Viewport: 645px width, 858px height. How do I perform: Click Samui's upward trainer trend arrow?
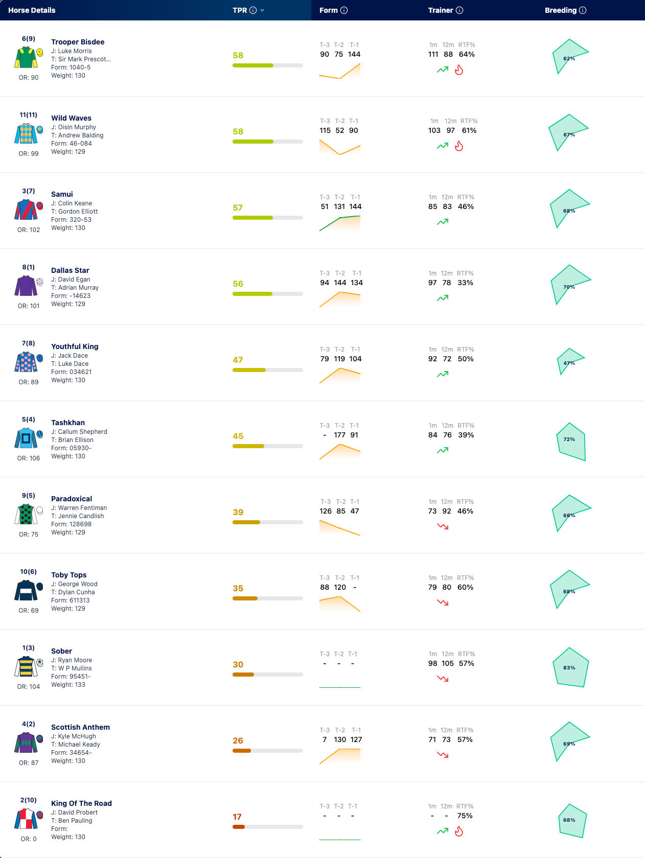pos(443,222)
